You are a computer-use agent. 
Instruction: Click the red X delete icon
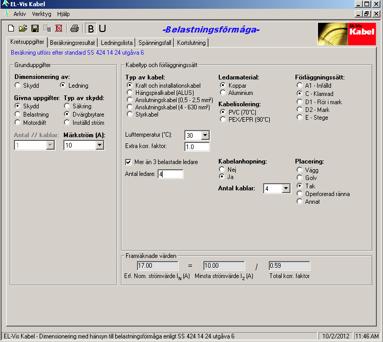click(x=58, y=28)
